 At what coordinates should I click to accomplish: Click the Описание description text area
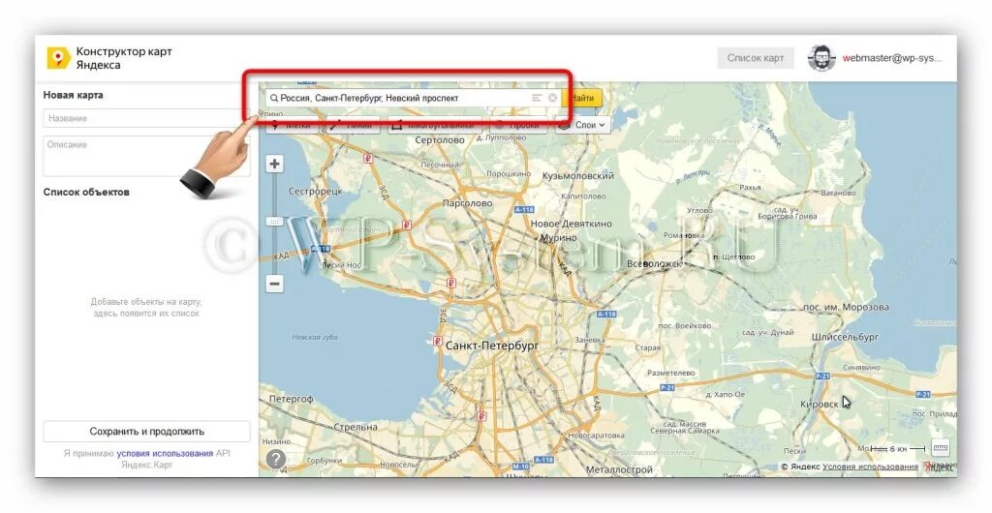pyautogui.click(x=147, y=156)
